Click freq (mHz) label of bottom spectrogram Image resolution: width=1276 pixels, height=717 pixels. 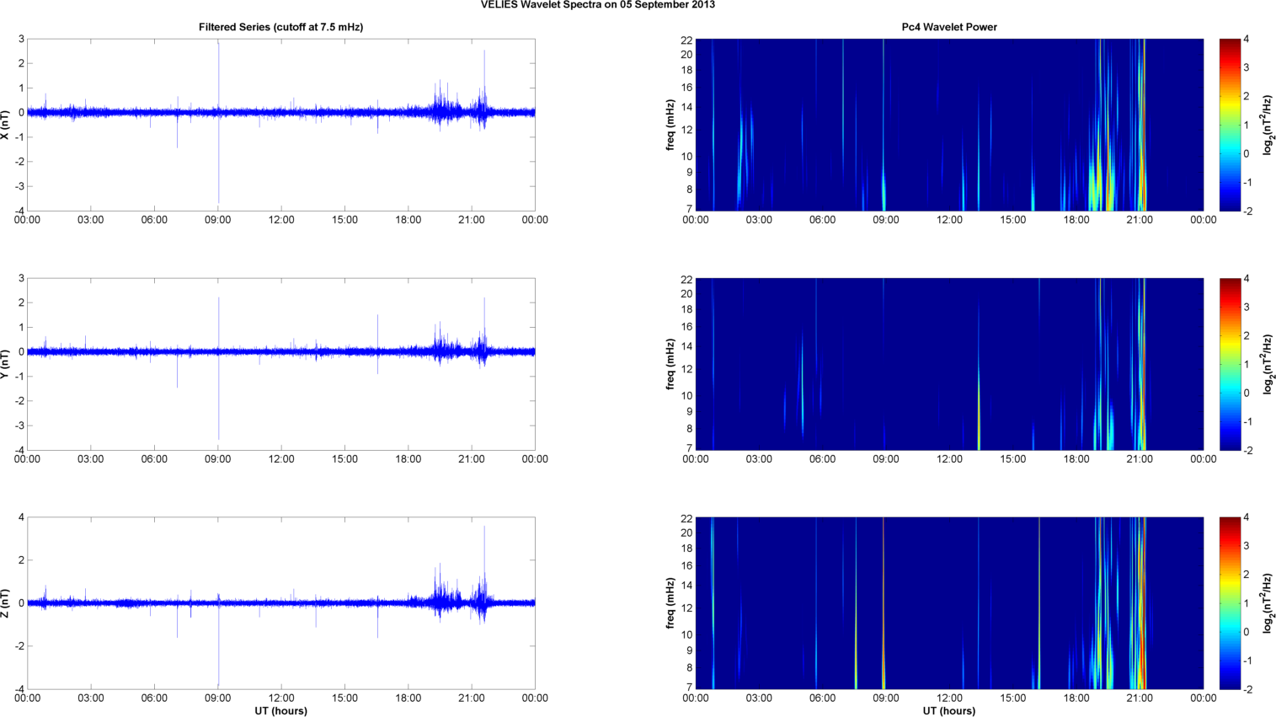click(670, 603)
